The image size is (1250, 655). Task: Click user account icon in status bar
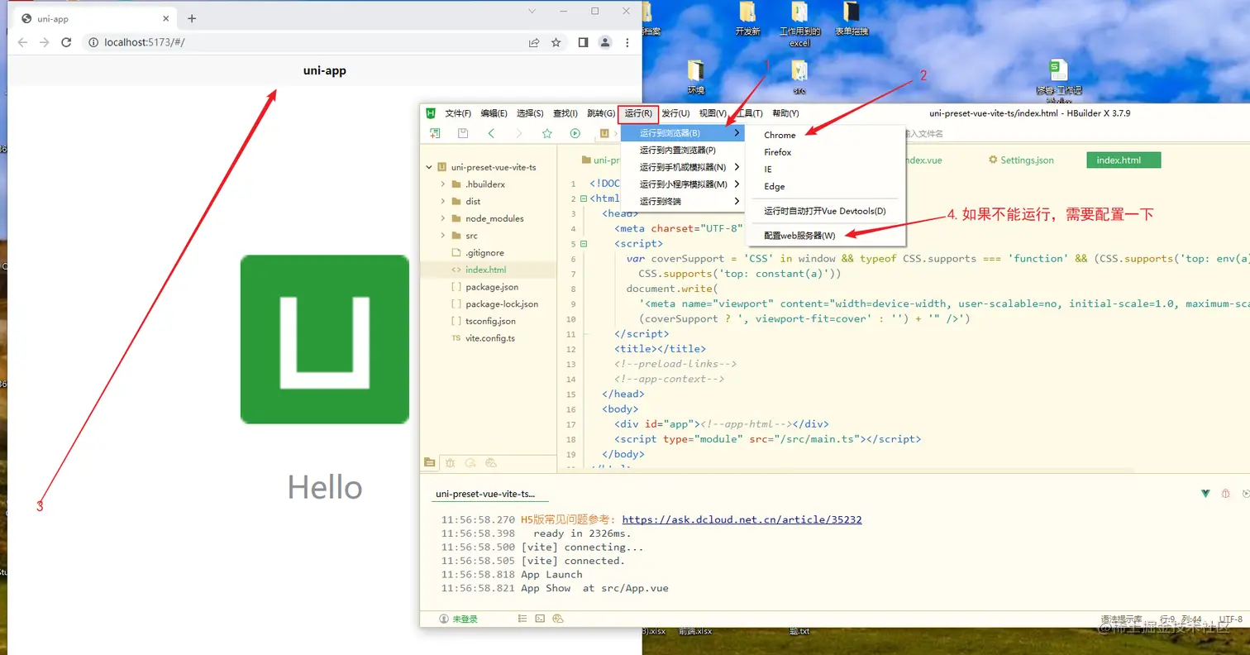[444, 619]
